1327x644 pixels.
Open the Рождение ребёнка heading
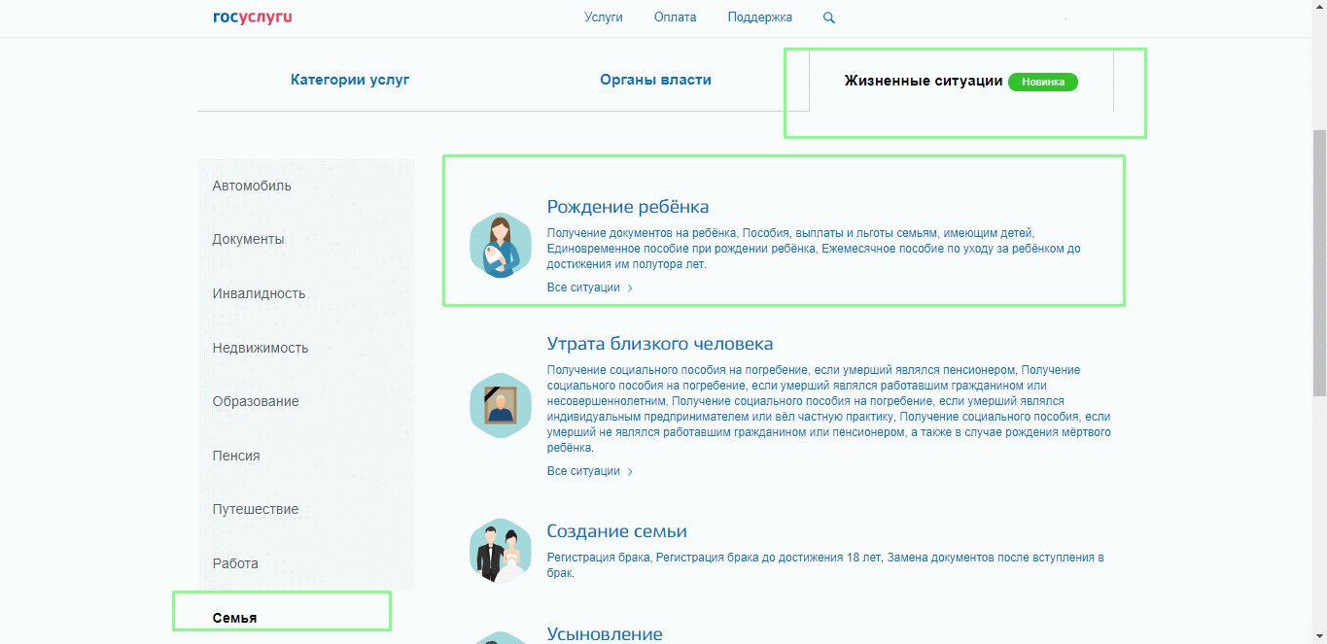pyautogui.click(x=628, y=207)
